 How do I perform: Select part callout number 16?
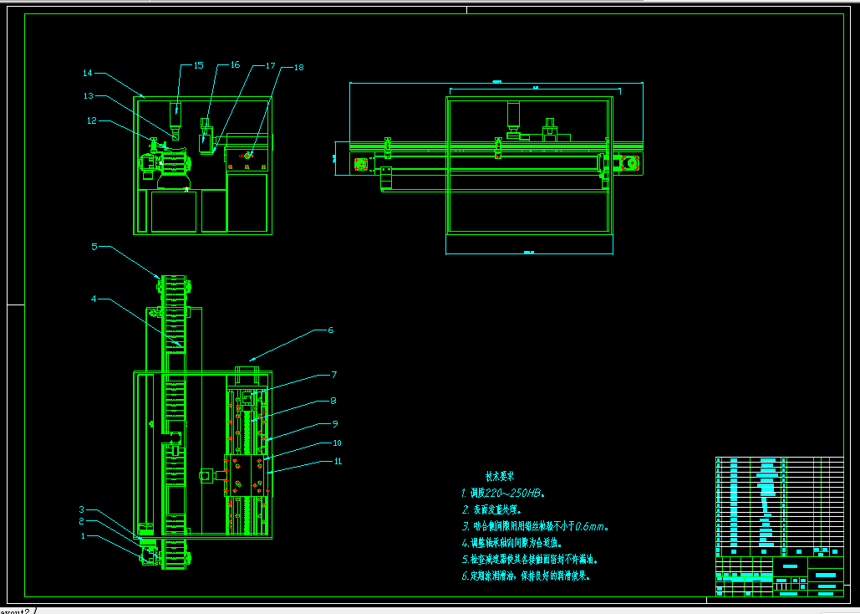235,64
